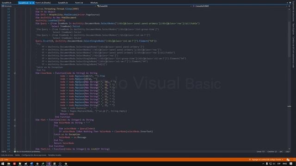Open the Form1.vb code tab
Image resolution: width=296 pixels, height=166 pixels.
(x=79, y=3)
